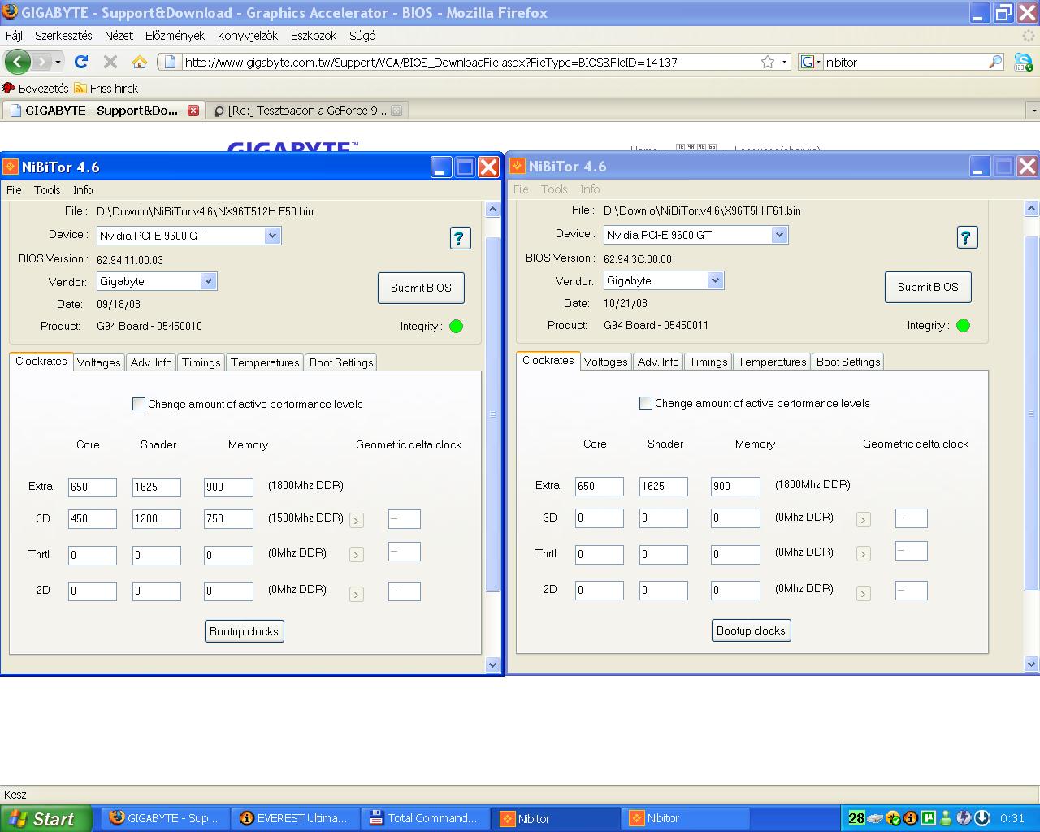Go back with Firefox back arrow
This screenshot has height=832, width=1040.
[x=17, y=62]
